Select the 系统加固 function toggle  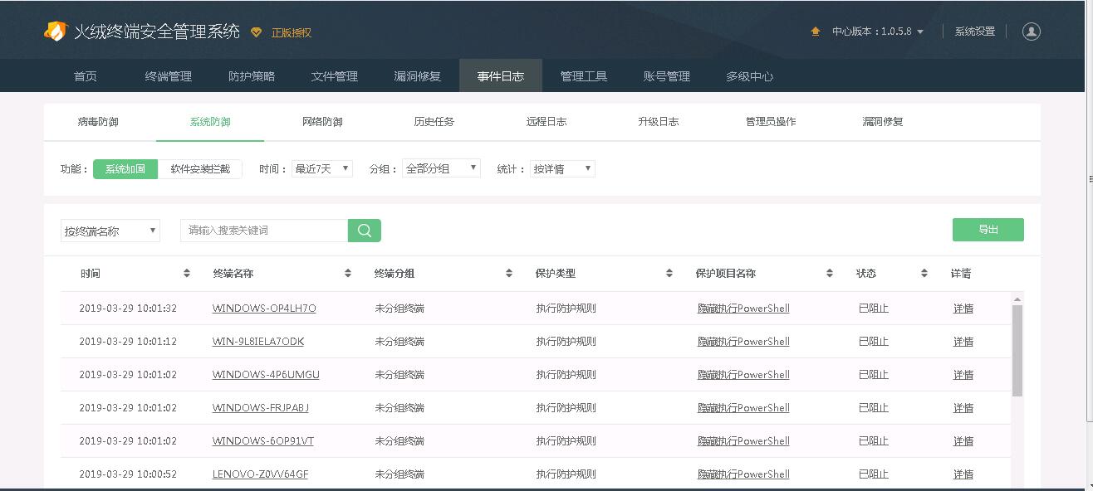click(x=125, y=169)
